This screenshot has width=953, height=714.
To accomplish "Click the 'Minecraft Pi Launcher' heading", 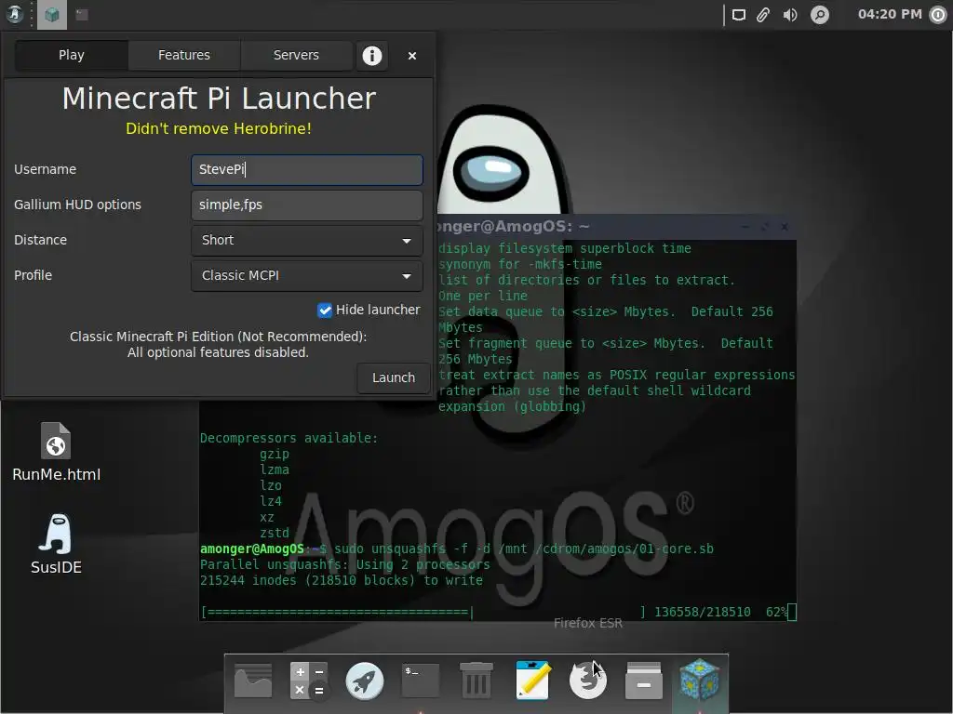I will tap(219, 99).
